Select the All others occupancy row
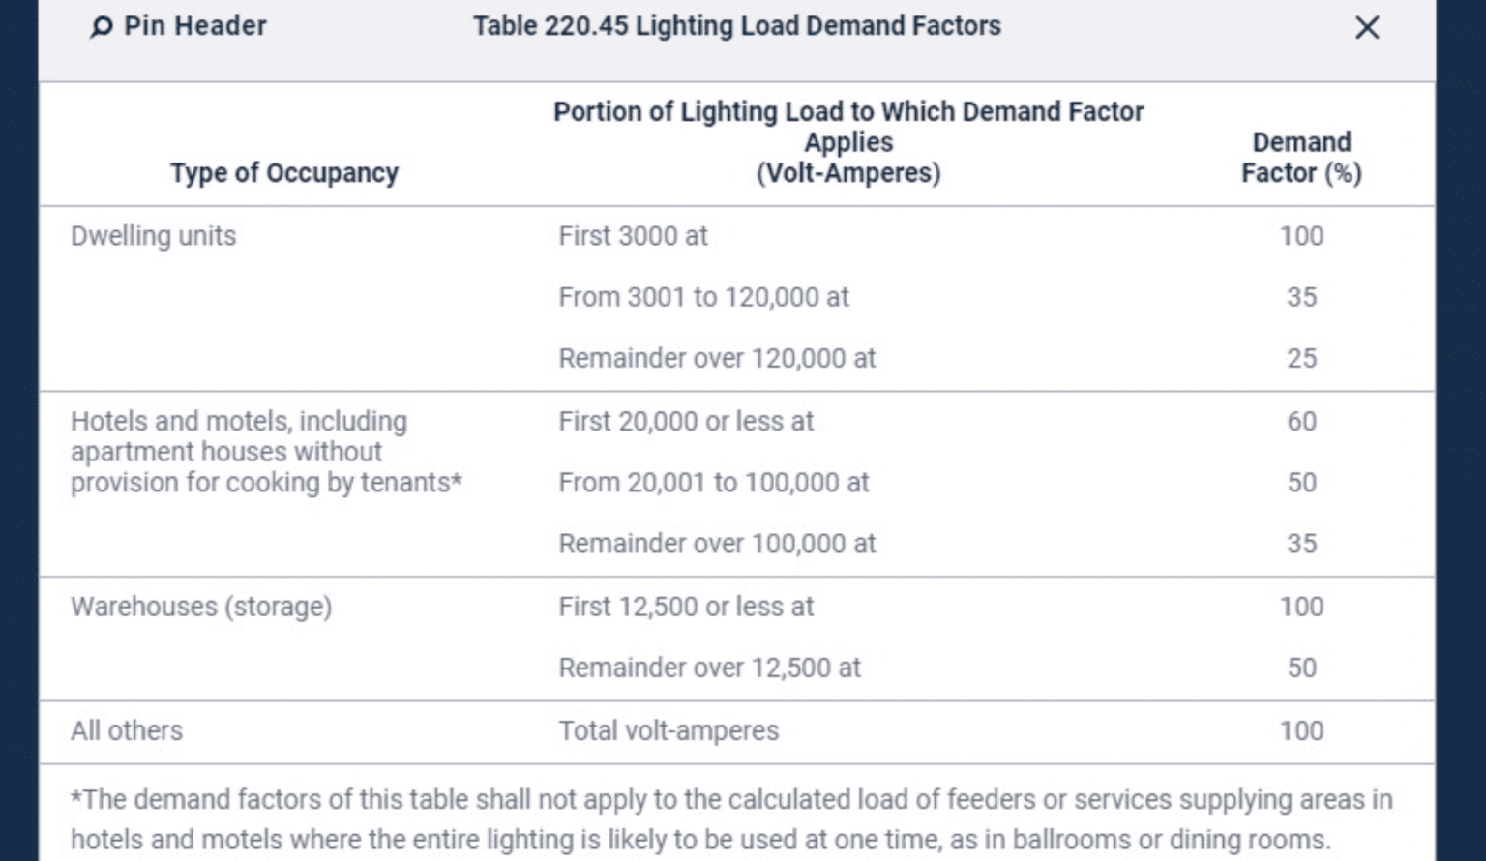The image size is (1486, 861). point(126,730)
